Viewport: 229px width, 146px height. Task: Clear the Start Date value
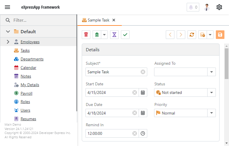pyautogui.click(x=134, y=92)
